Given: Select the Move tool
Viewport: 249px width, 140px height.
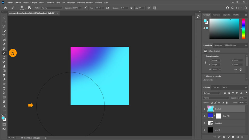Looking at the screenshot, I should [x=4, y=18].
